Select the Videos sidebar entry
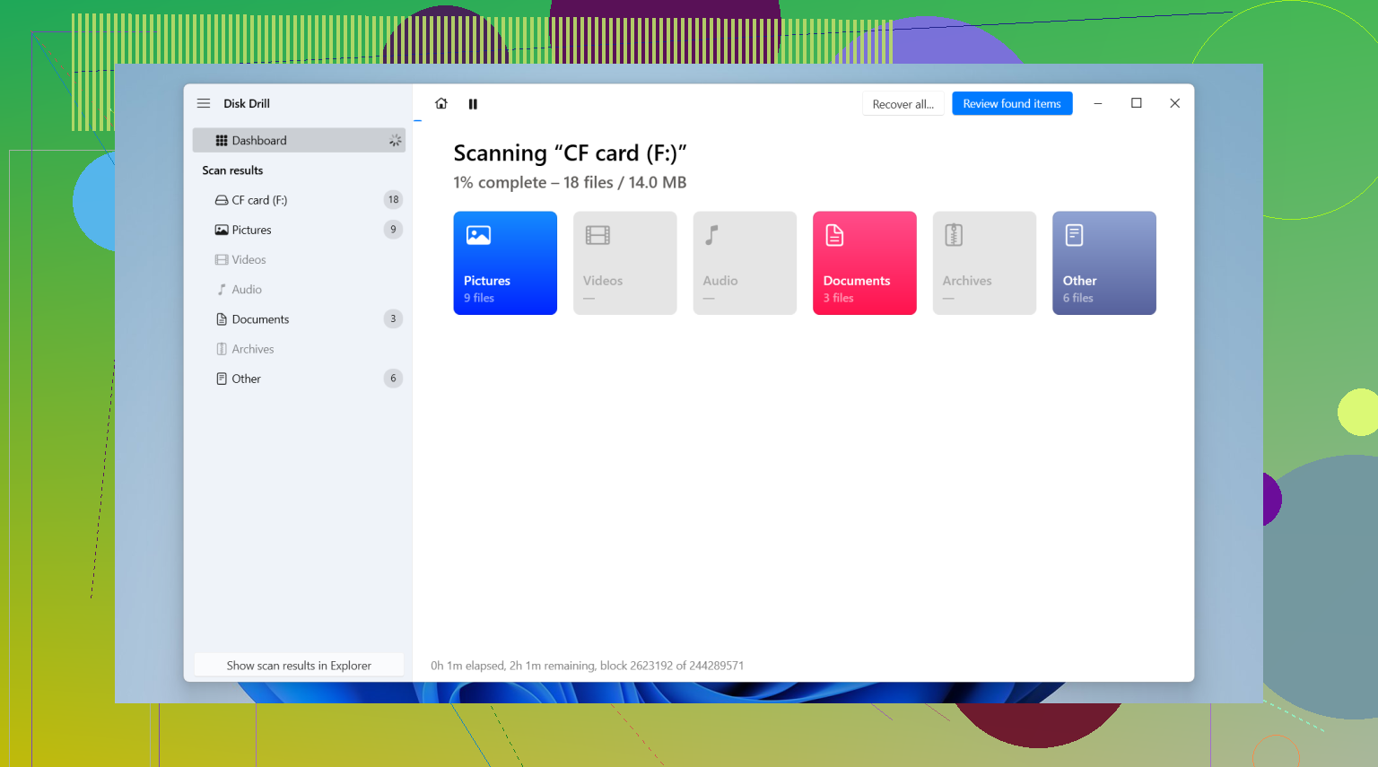Image resolution: width=1378 pixels, height=767 pixels. coord(299,259)
